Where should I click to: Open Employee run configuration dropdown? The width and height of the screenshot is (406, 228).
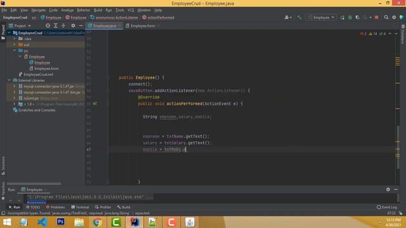[321, 17]
